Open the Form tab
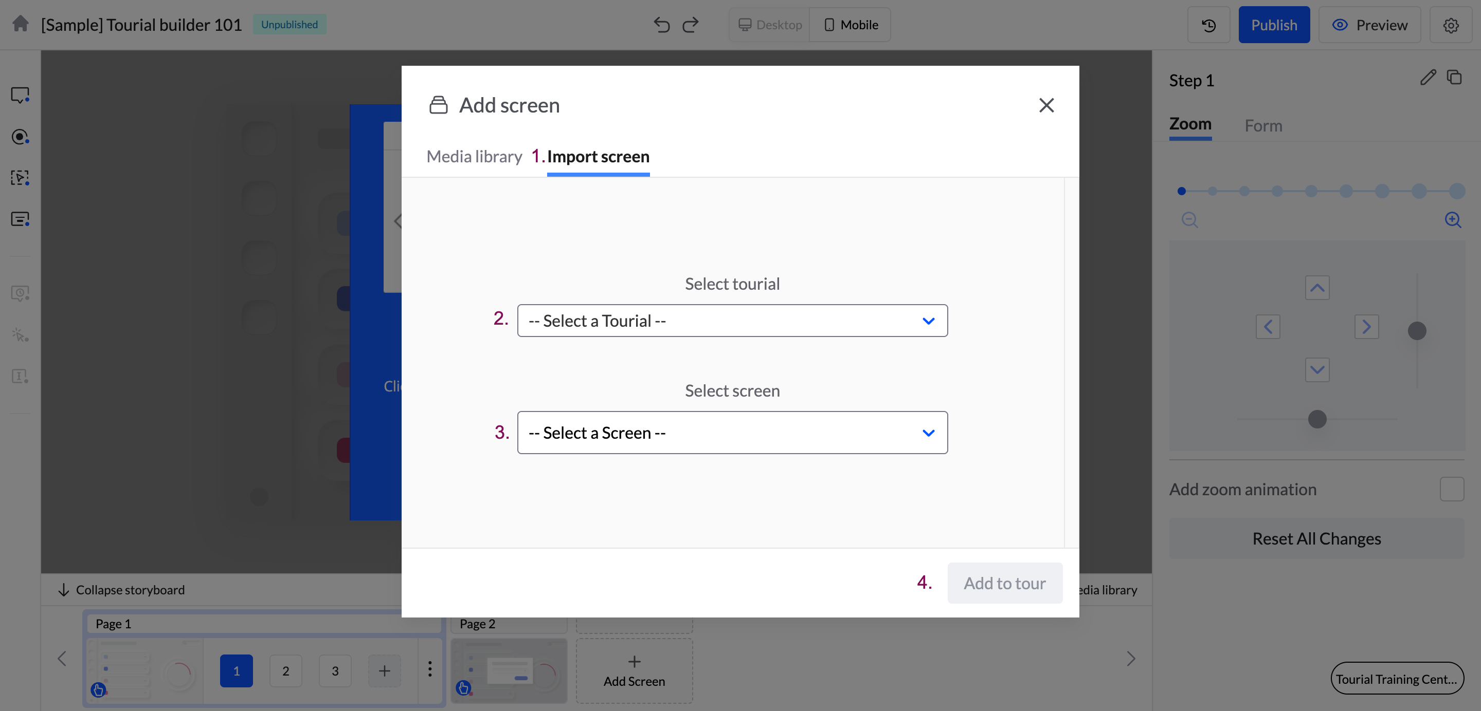1481x711 pixels. [1263, 125]
